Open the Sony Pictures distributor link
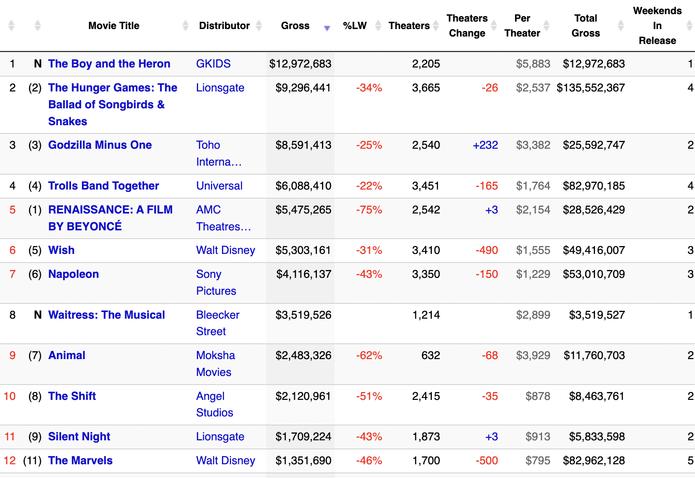 [x=216, y=282]
